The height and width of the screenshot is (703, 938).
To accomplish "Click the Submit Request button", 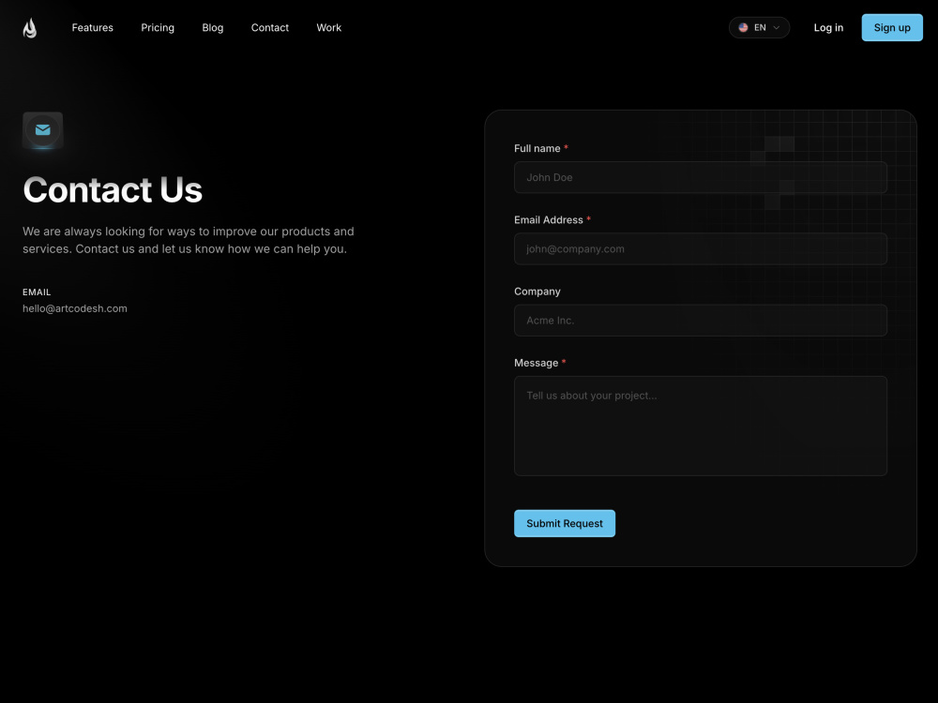I will click(564, 523).
